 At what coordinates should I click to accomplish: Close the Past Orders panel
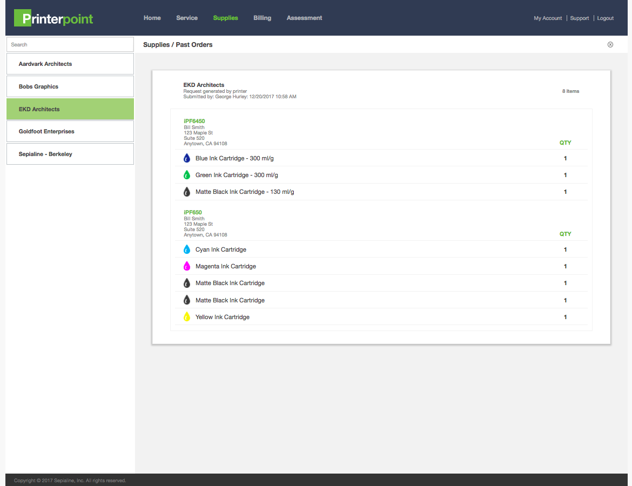tap(610, 45)
